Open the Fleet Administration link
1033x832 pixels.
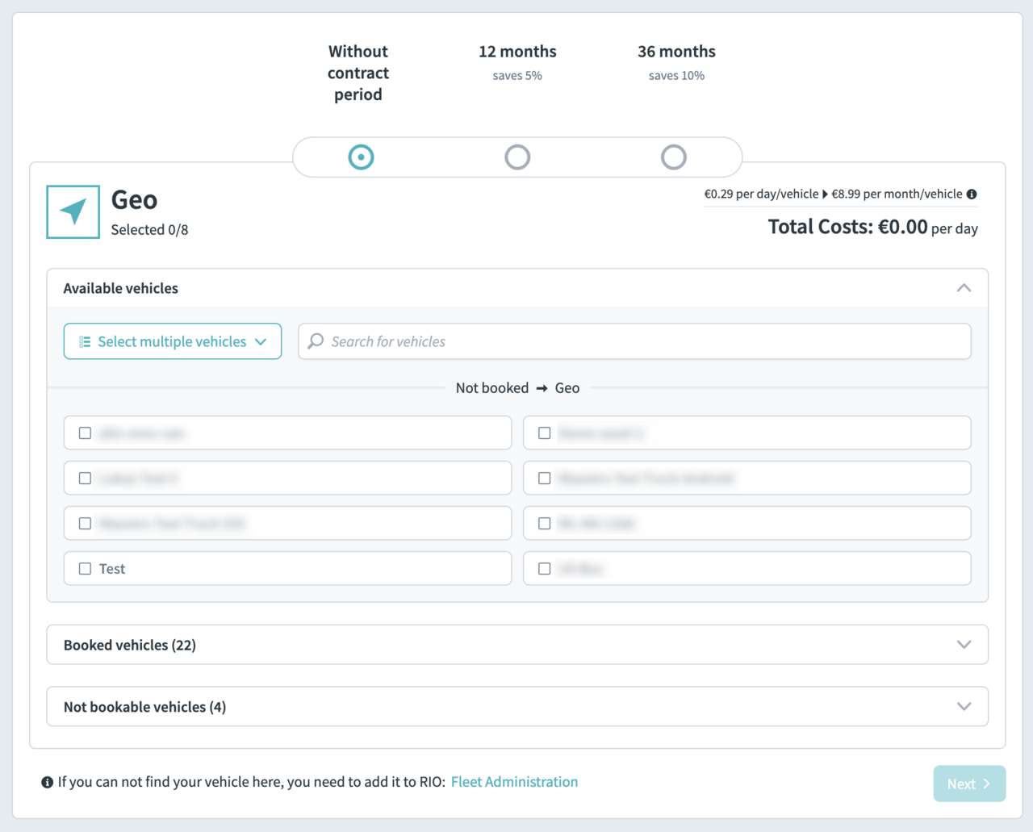tap(514, 781)
